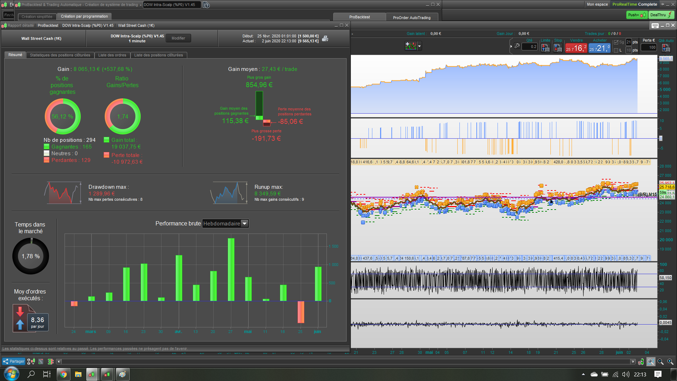The height and width of the screenshot is (381, 677).
Task: Click the Stop order icon
Action: [x=558, y=48]
